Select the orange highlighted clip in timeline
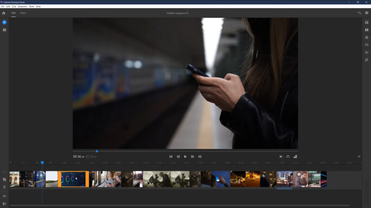Image resolution: width=371 pixels, height=208 pixels. pos(73,179)
